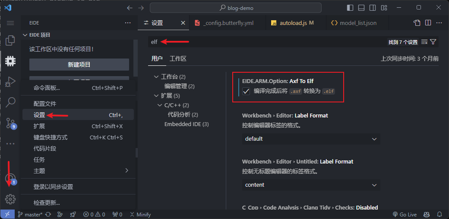The image size is (449, 219).
Task: Switch to the autoload.js tab
Action: (288, 23)
